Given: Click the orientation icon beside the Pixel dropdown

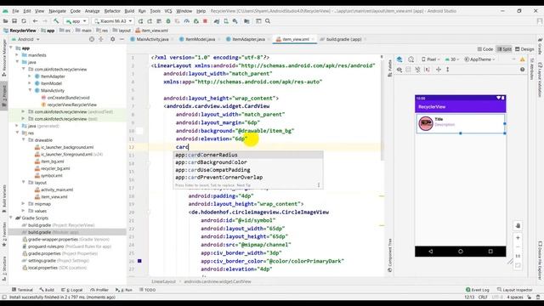Looking at the screenshot, I should coord(411,59).
